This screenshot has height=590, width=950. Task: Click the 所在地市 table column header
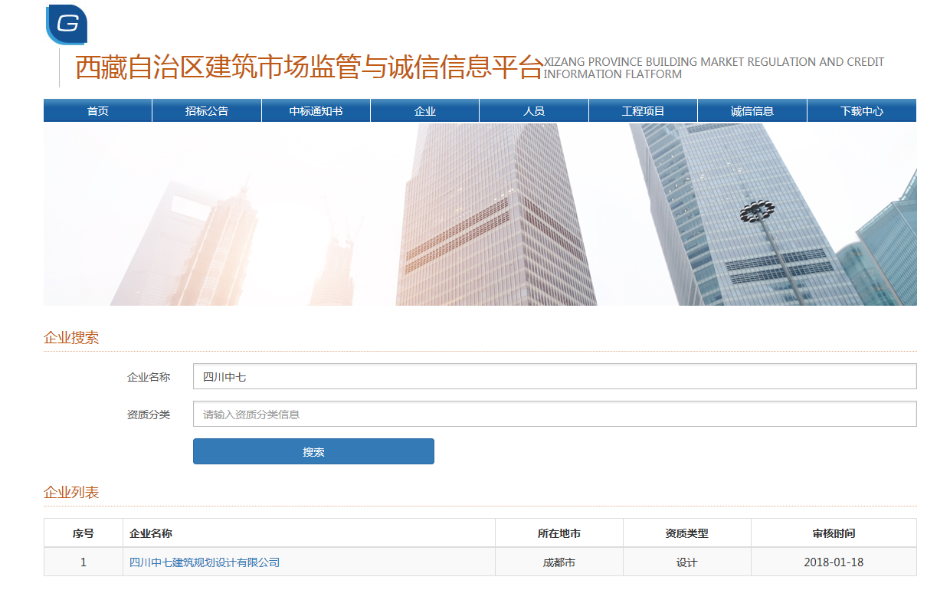click(560, 532)
